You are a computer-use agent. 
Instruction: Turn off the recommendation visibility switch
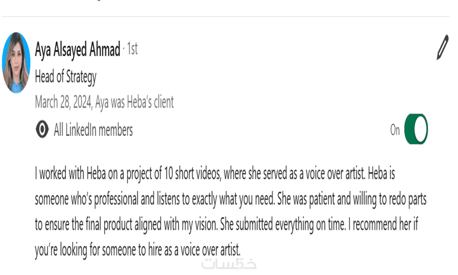(416, 129)
